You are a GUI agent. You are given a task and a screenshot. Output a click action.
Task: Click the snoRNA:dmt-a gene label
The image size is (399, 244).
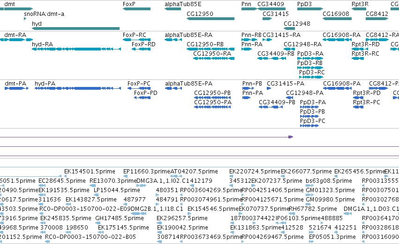coord(44,14)
